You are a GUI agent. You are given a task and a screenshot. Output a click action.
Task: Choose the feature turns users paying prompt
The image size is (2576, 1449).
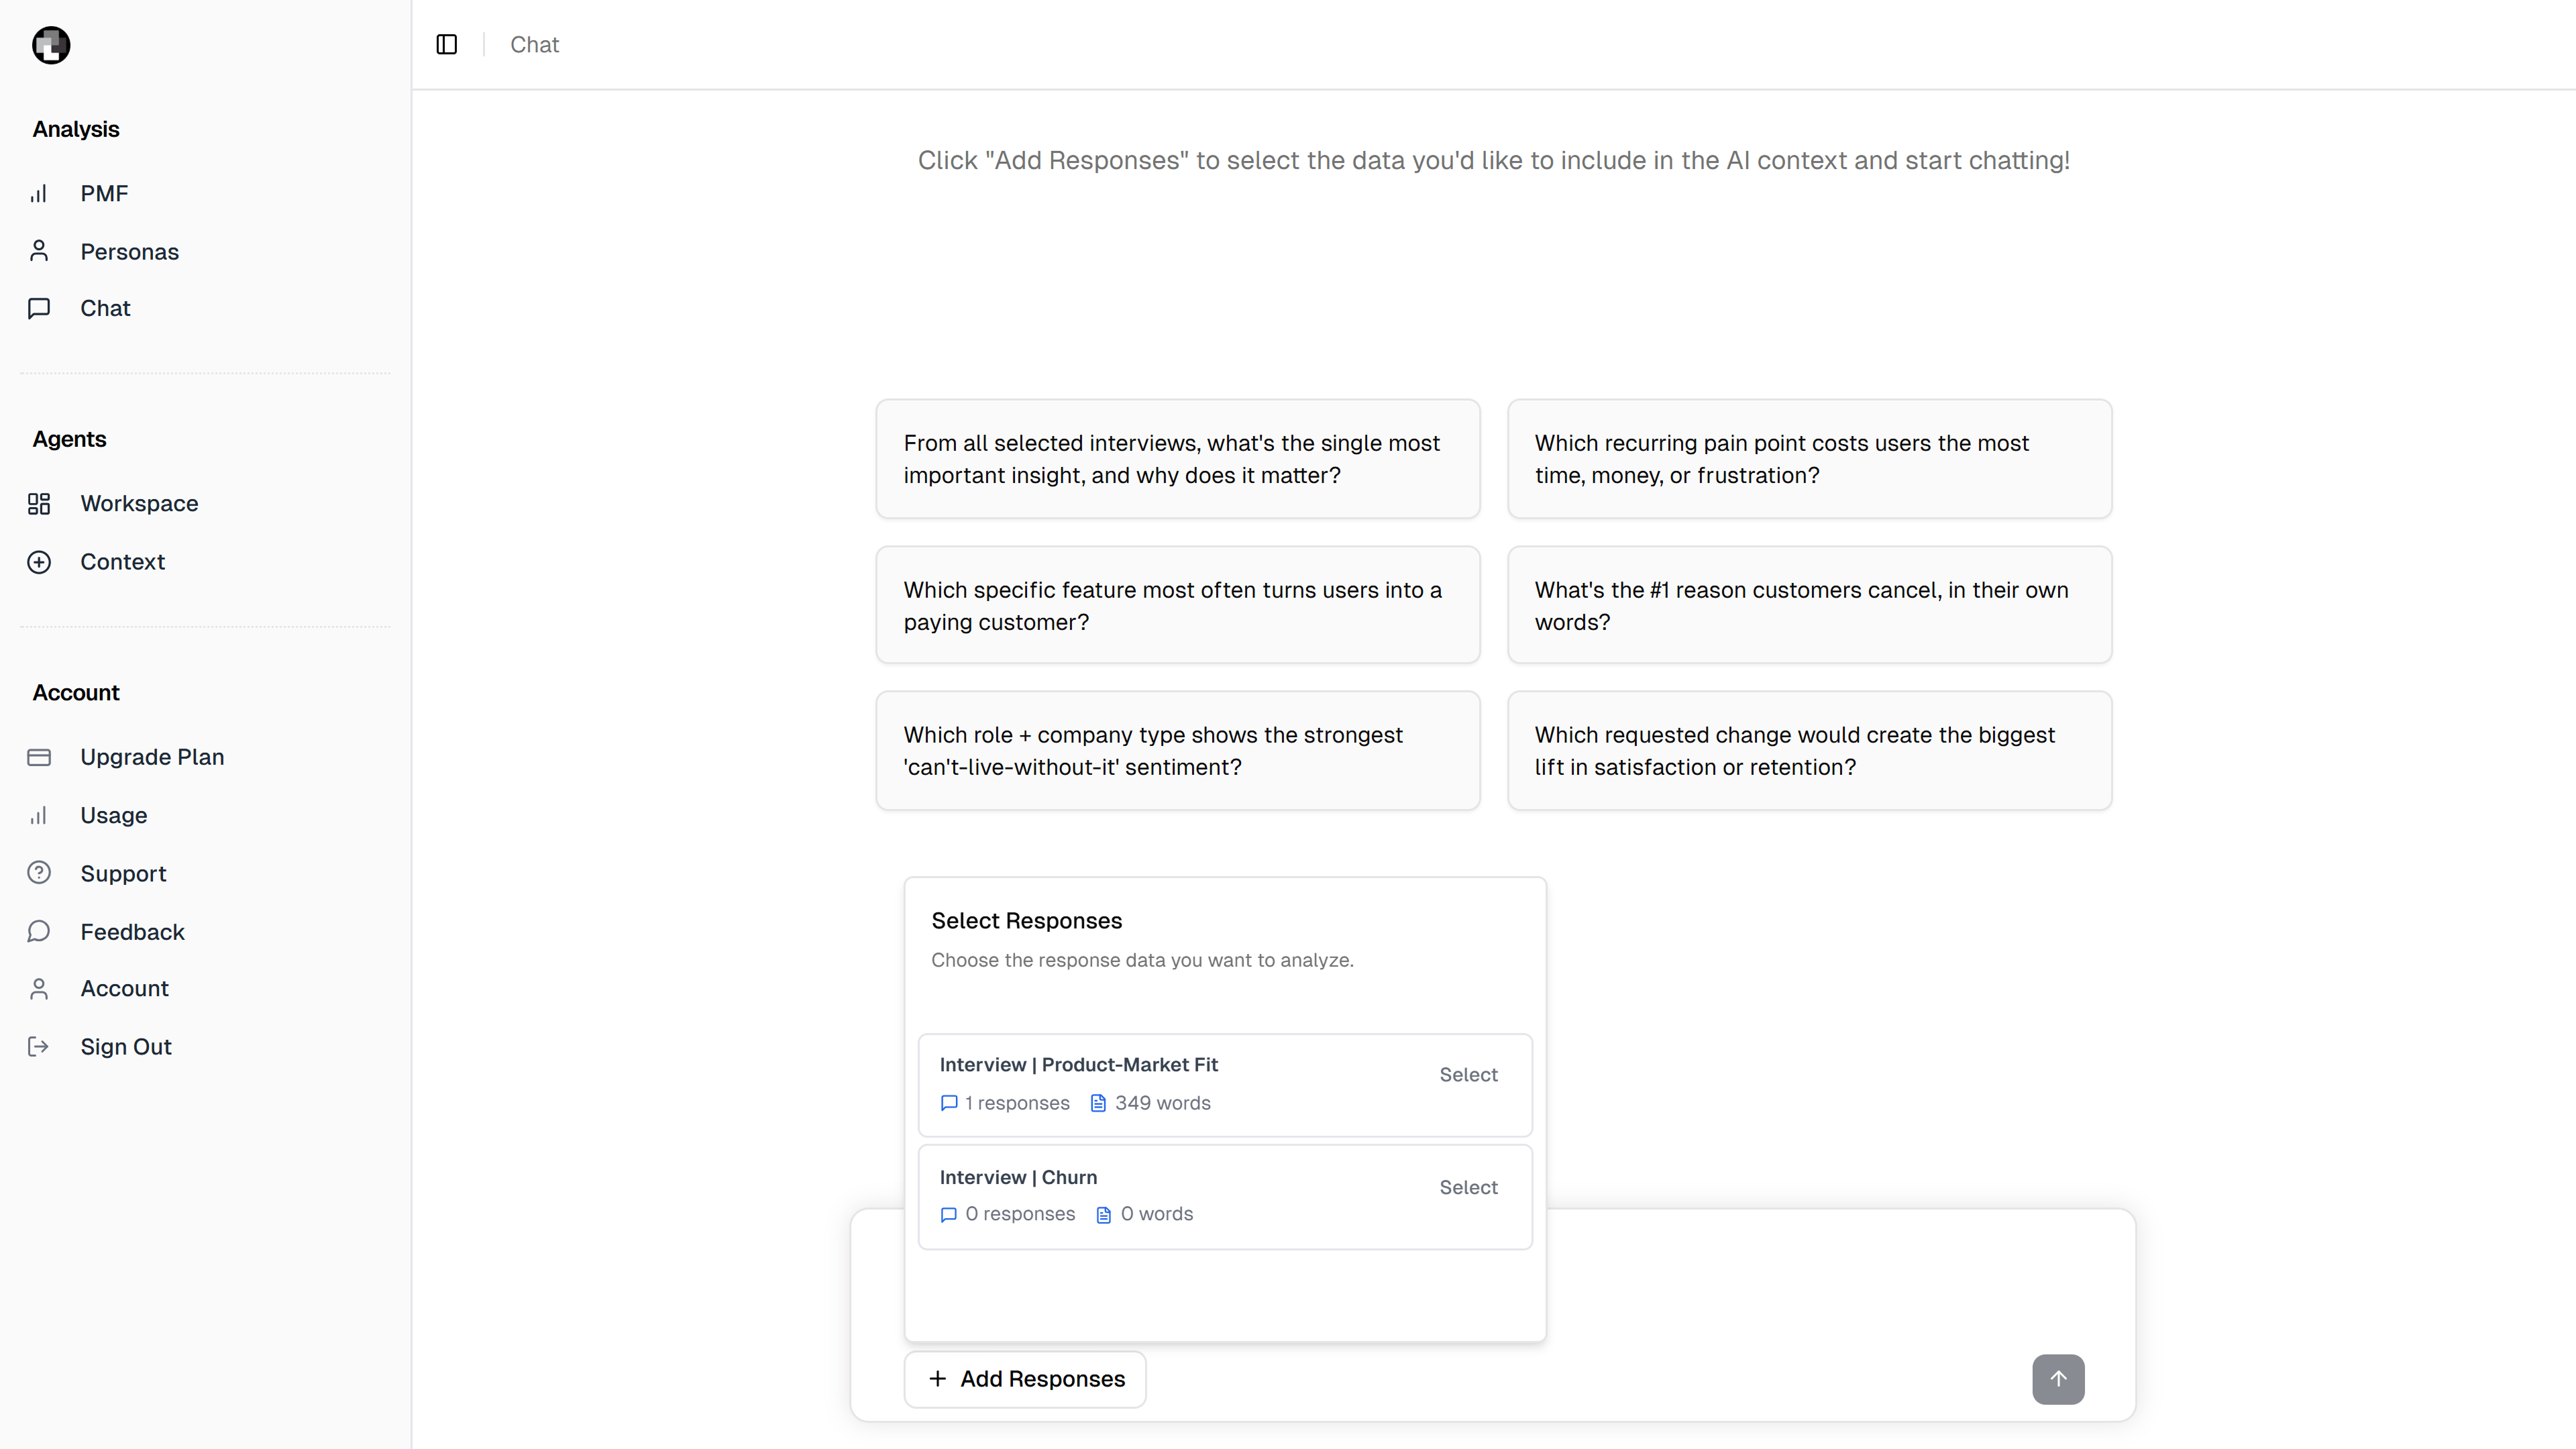point(1178,605)
